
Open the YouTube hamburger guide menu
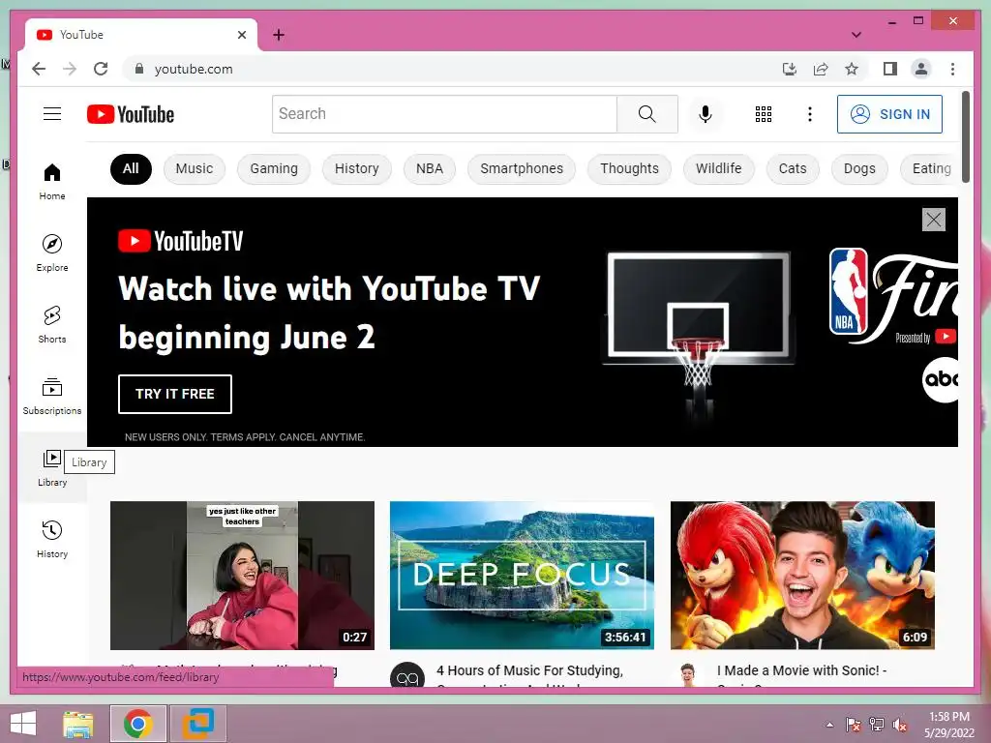[52, 114]
